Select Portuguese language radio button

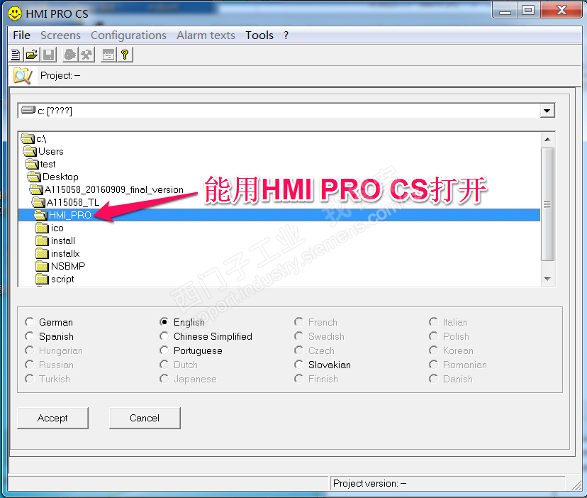click(164, 350)
